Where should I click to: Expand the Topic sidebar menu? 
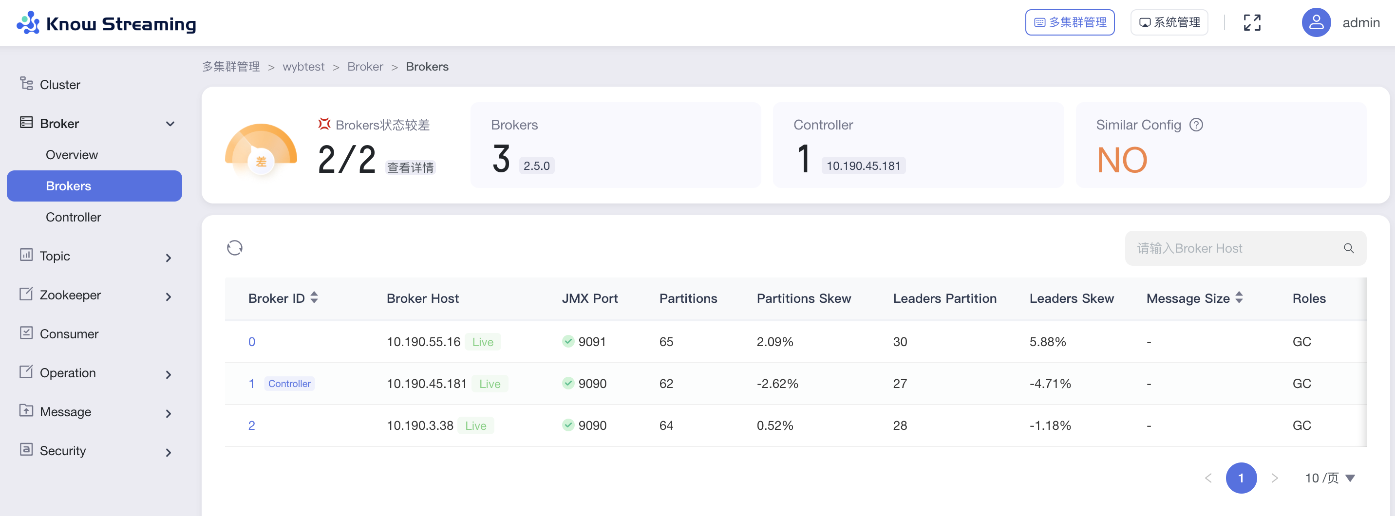[169, 257]
